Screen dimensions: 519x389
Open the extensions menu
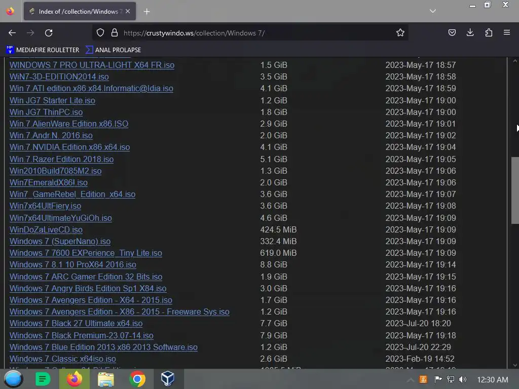tap(489, 32)
